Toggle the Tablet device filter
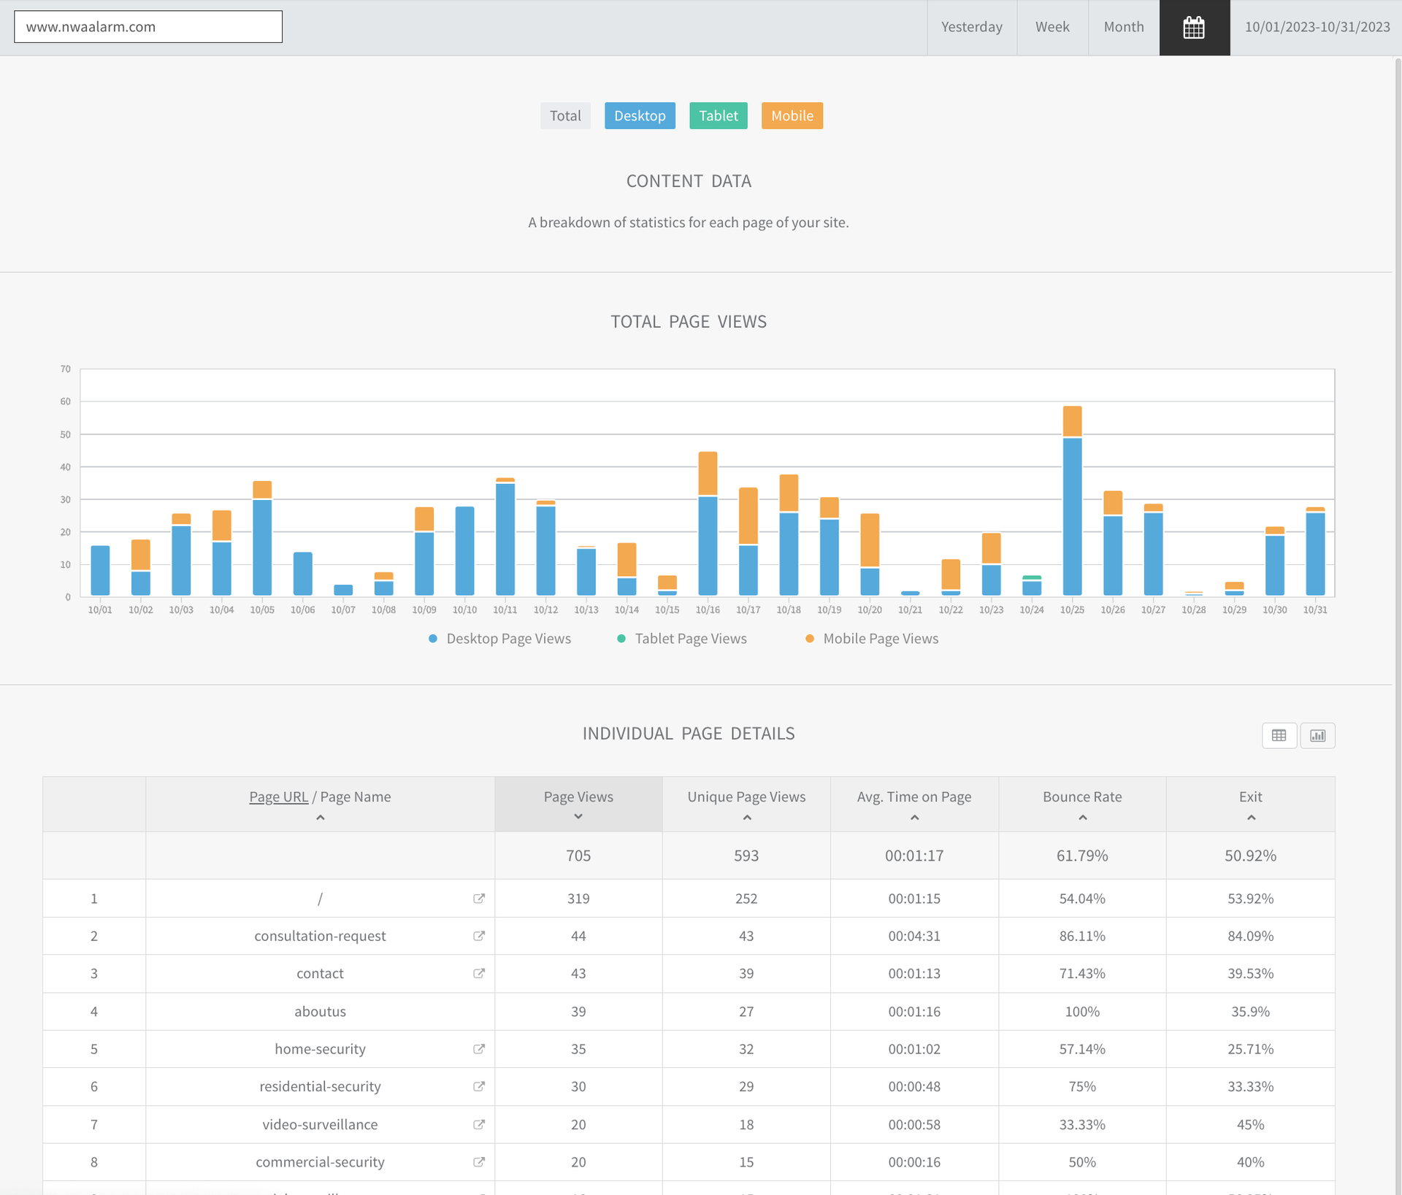Screen dimensions: 1402x1195 718,115
